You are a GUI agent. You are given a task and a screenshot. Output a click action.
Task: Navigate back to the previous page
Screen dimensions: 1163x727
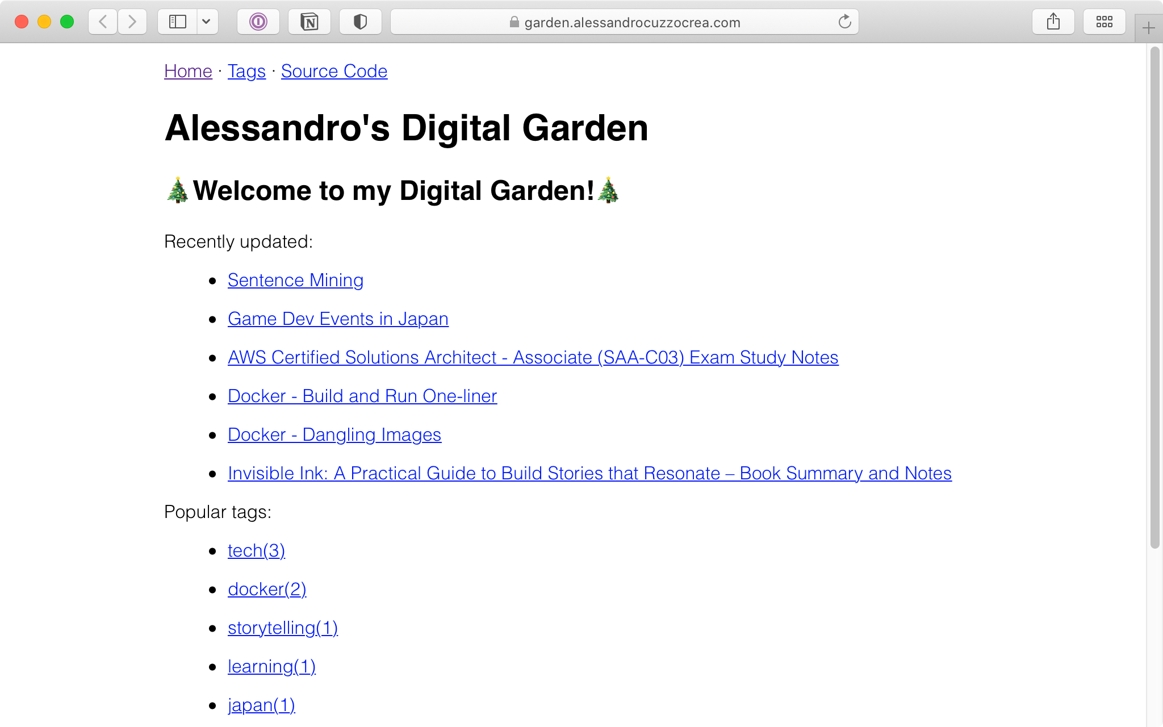(102, 22)
